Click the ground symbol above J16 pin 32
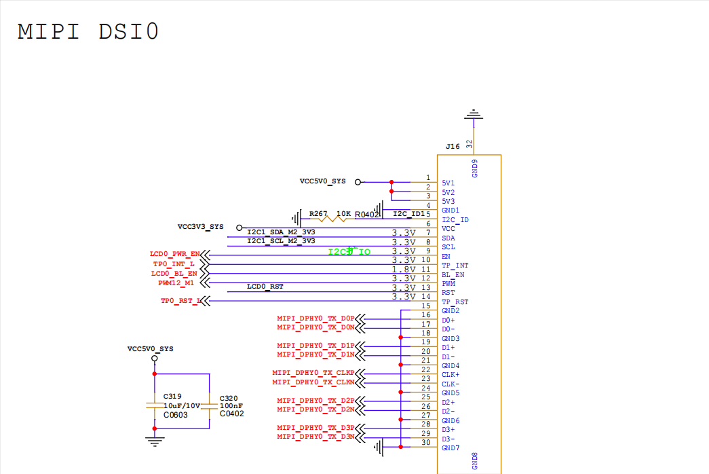This screenshot has width=709, height=474. 474,115
